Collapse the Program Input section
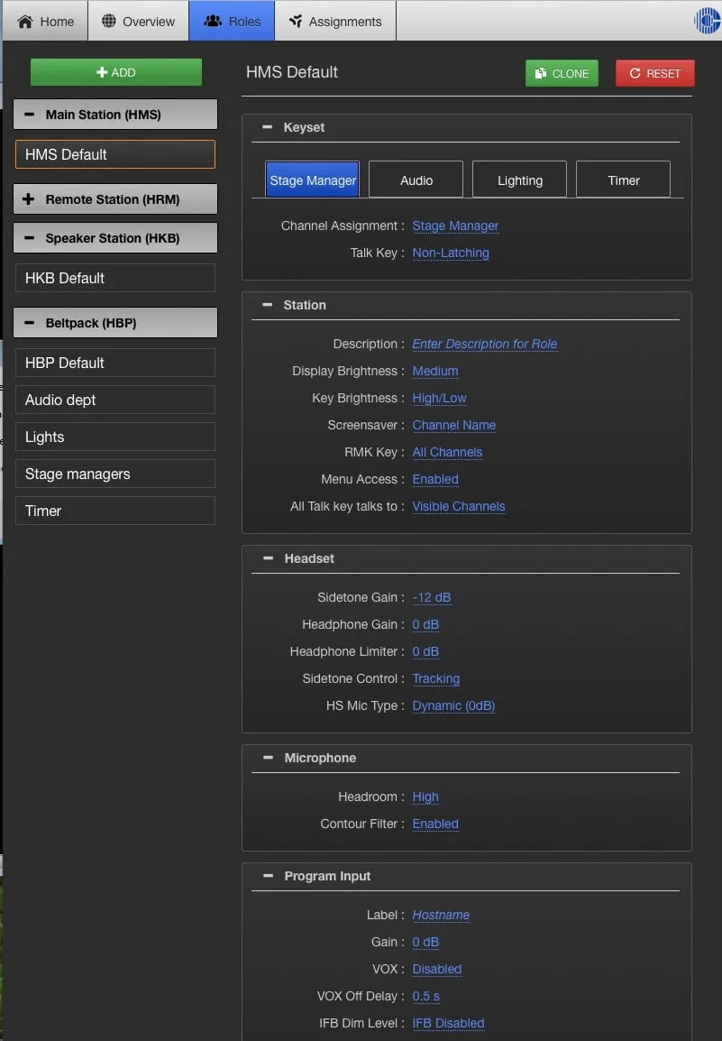This screenshot has height=1041, width=722. coord(268,876)
